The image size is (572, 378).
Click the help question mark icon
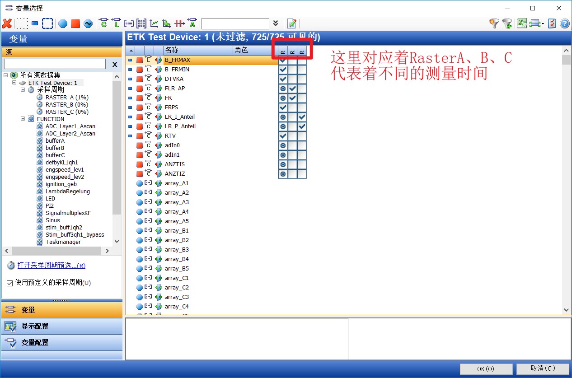(565, 23)
